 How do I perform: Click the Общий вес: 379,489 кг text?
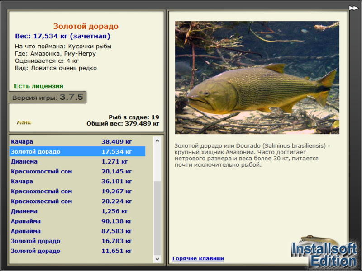point(123,123)
